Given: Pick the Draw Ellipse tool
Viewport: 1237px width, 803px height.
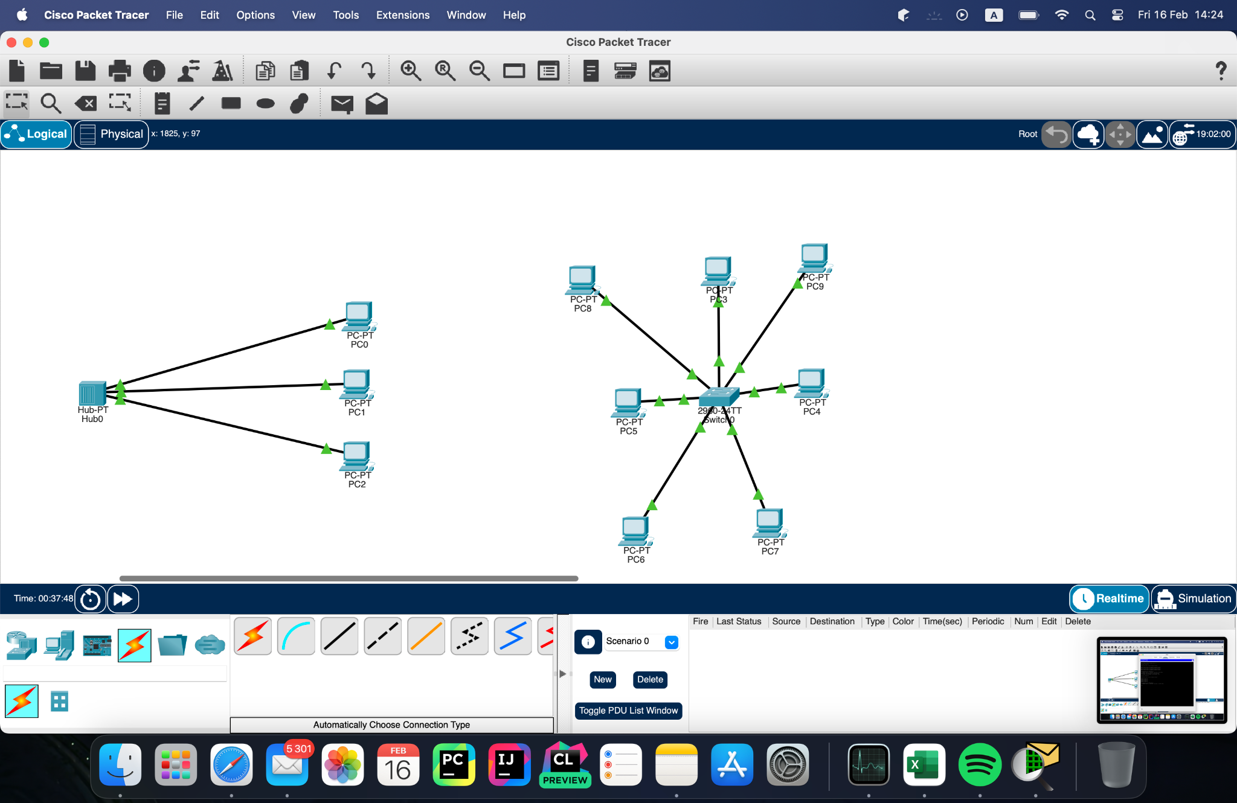Looking at the screenshot, I should [x=265, y=103].
